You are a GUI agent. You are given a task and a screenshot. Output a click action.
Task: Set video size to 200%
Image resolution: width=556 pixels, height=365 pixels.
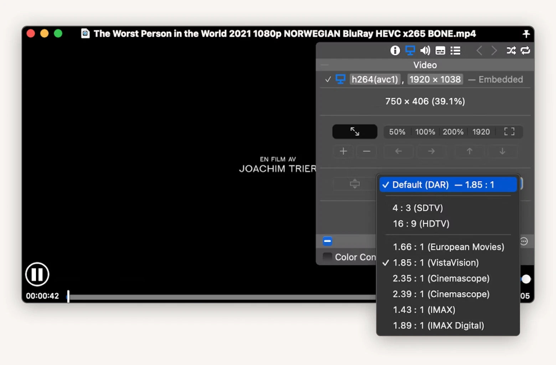pyautogui.click(x=453, y=132)
